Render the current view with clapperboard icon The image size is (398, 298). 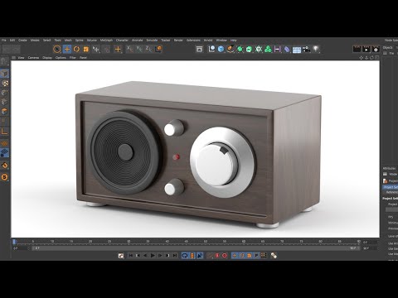[x=357, y=49]
